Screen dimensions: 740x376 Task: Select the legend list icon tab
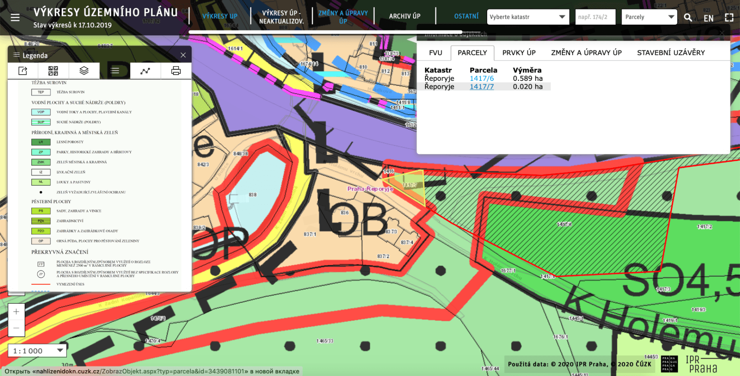click(x=115, y=71)
